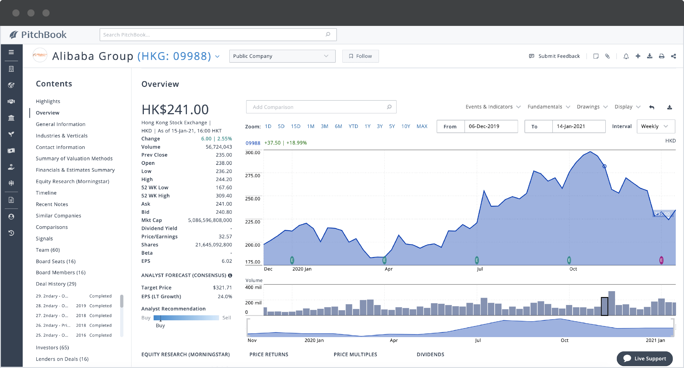Switch to the PRICE MULTIPLES tab
This screenshot has height=368, width=684.
click(355, 354)
